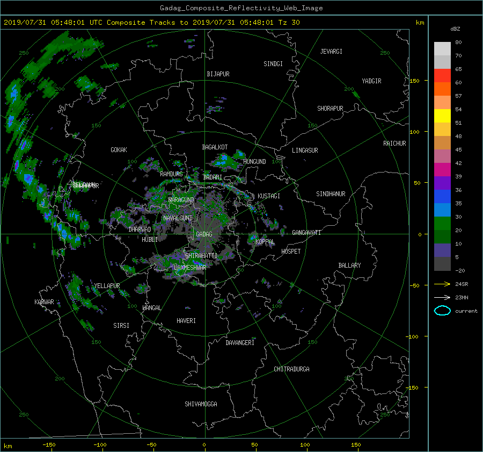Click the CHITRADURGA city label

(291, 369)
